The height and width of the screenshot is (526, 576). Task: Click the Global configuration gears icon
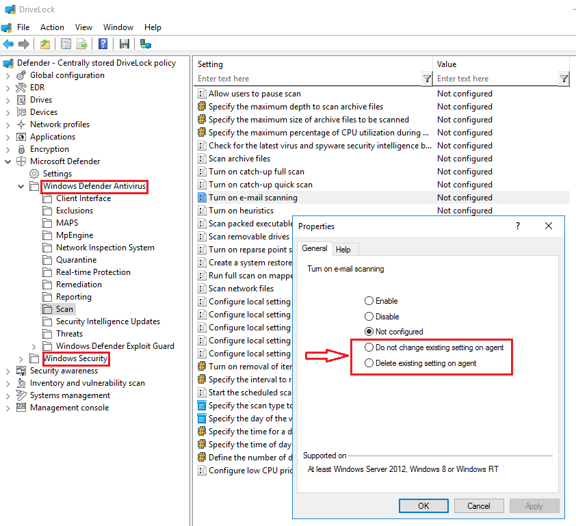coord(21,75)
